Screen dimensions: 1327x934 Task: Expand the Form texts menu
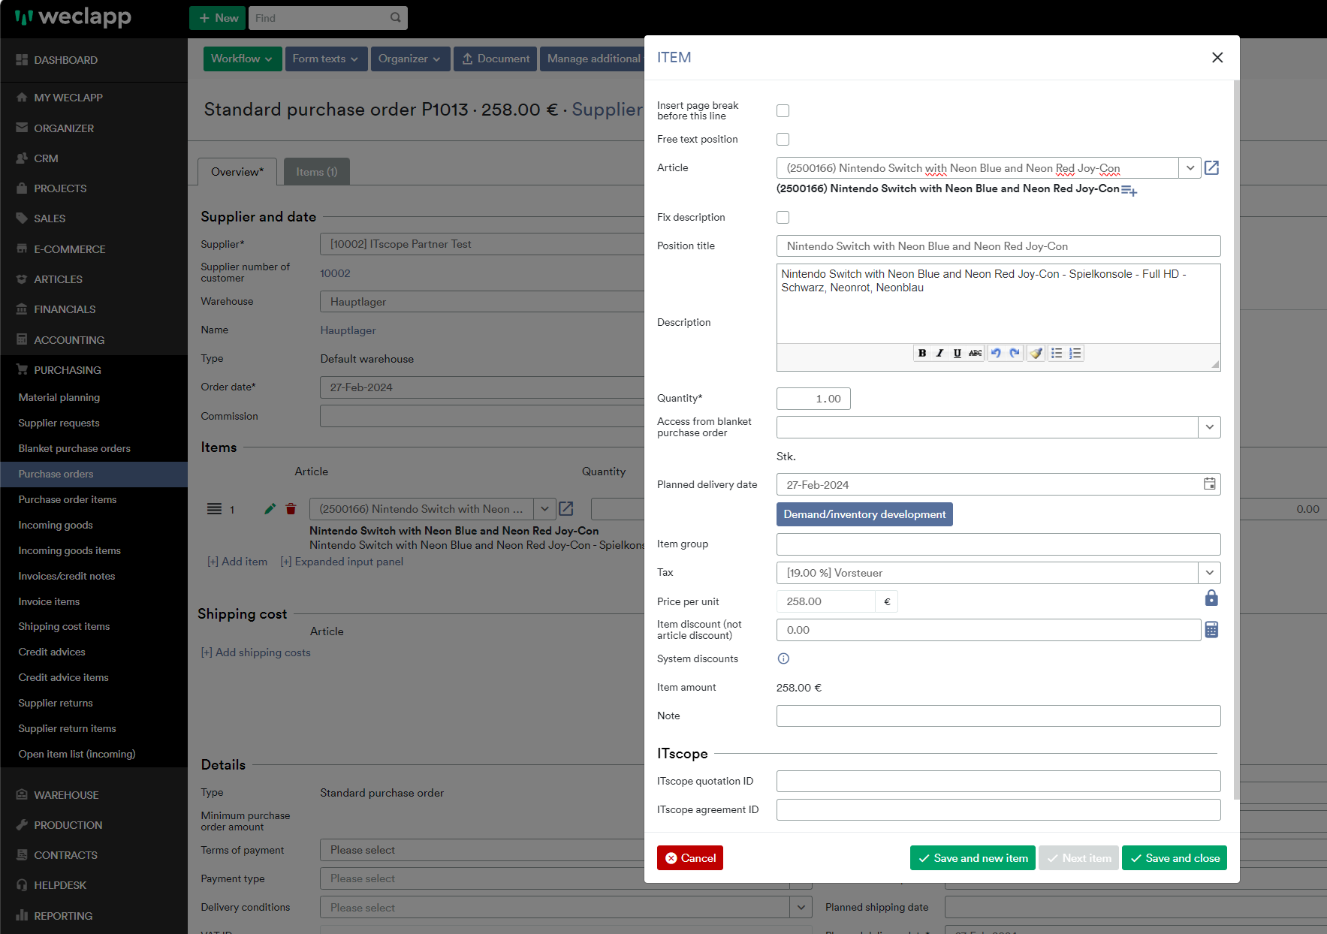326,59
